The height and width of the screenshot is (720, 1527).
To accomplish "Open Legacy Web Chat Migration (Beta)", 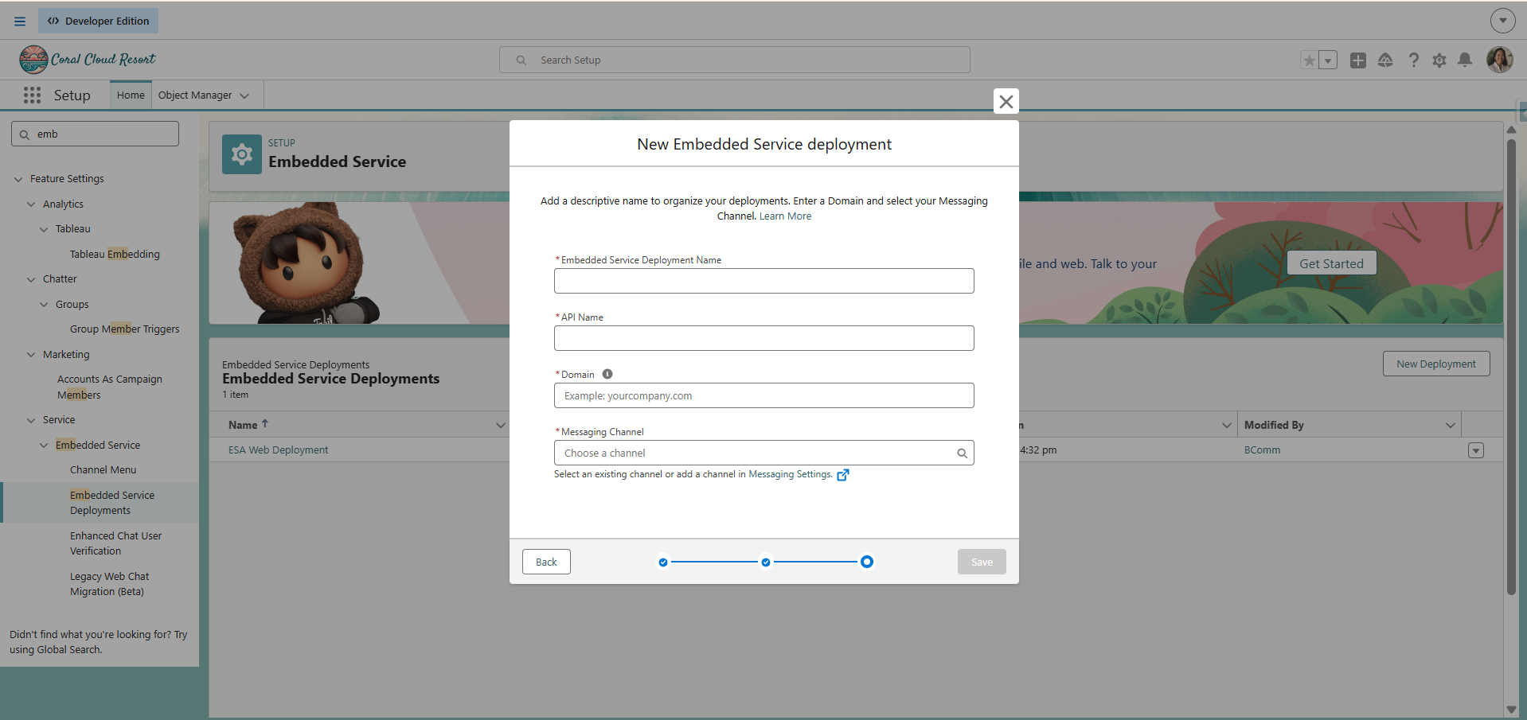I will [x=110, y=584].
